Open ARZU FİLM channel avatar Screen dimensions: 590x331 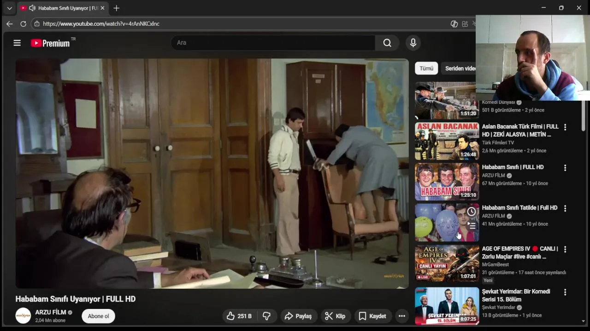click(x=23, y=316)
